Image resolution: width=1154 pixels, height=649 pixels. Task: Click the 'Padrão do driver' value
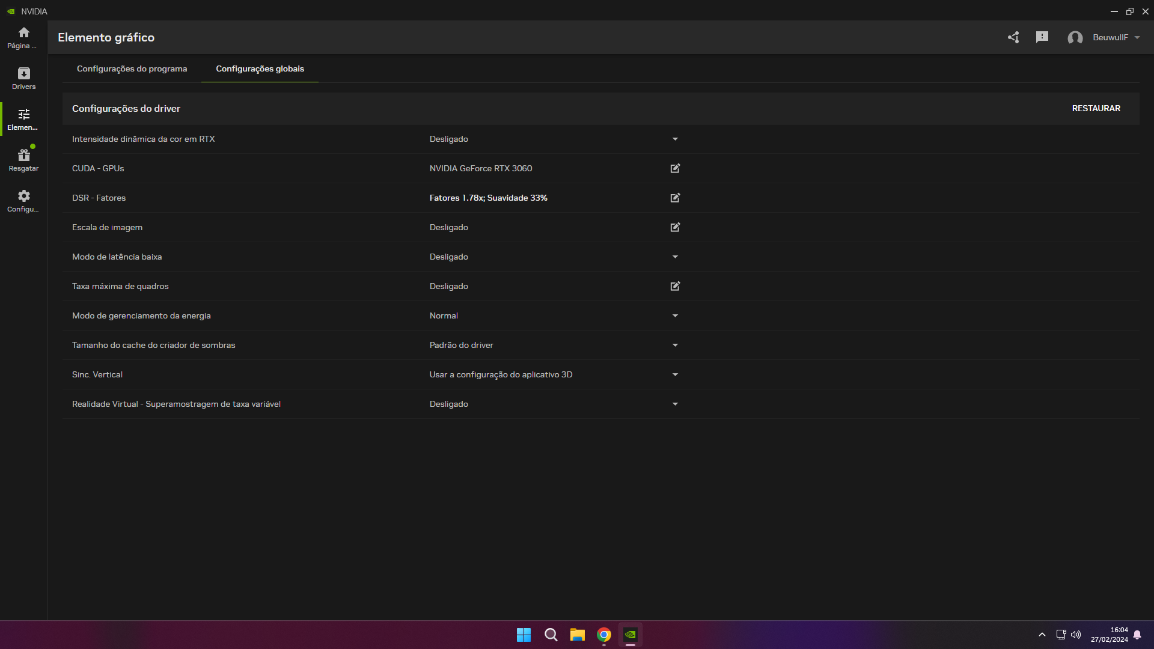tap(461, 345)
